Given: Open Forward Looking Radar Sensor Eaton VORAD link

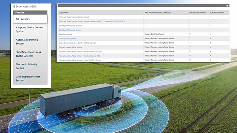Looking at the screenshot, I should click(80, 60).
